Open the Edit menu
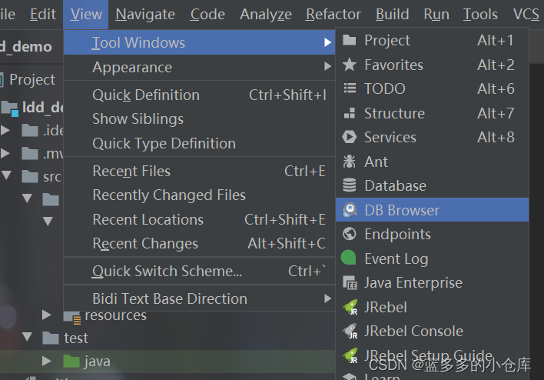 coord(43,15)
